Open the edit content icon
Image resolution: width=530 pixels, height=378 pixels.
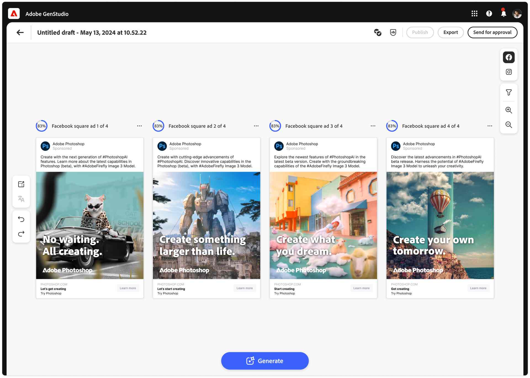coord(21,184)
